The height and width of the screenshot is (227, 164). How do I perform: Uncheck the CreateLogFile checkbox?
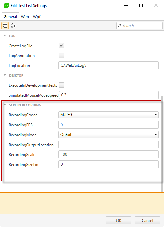coord(61,46)
